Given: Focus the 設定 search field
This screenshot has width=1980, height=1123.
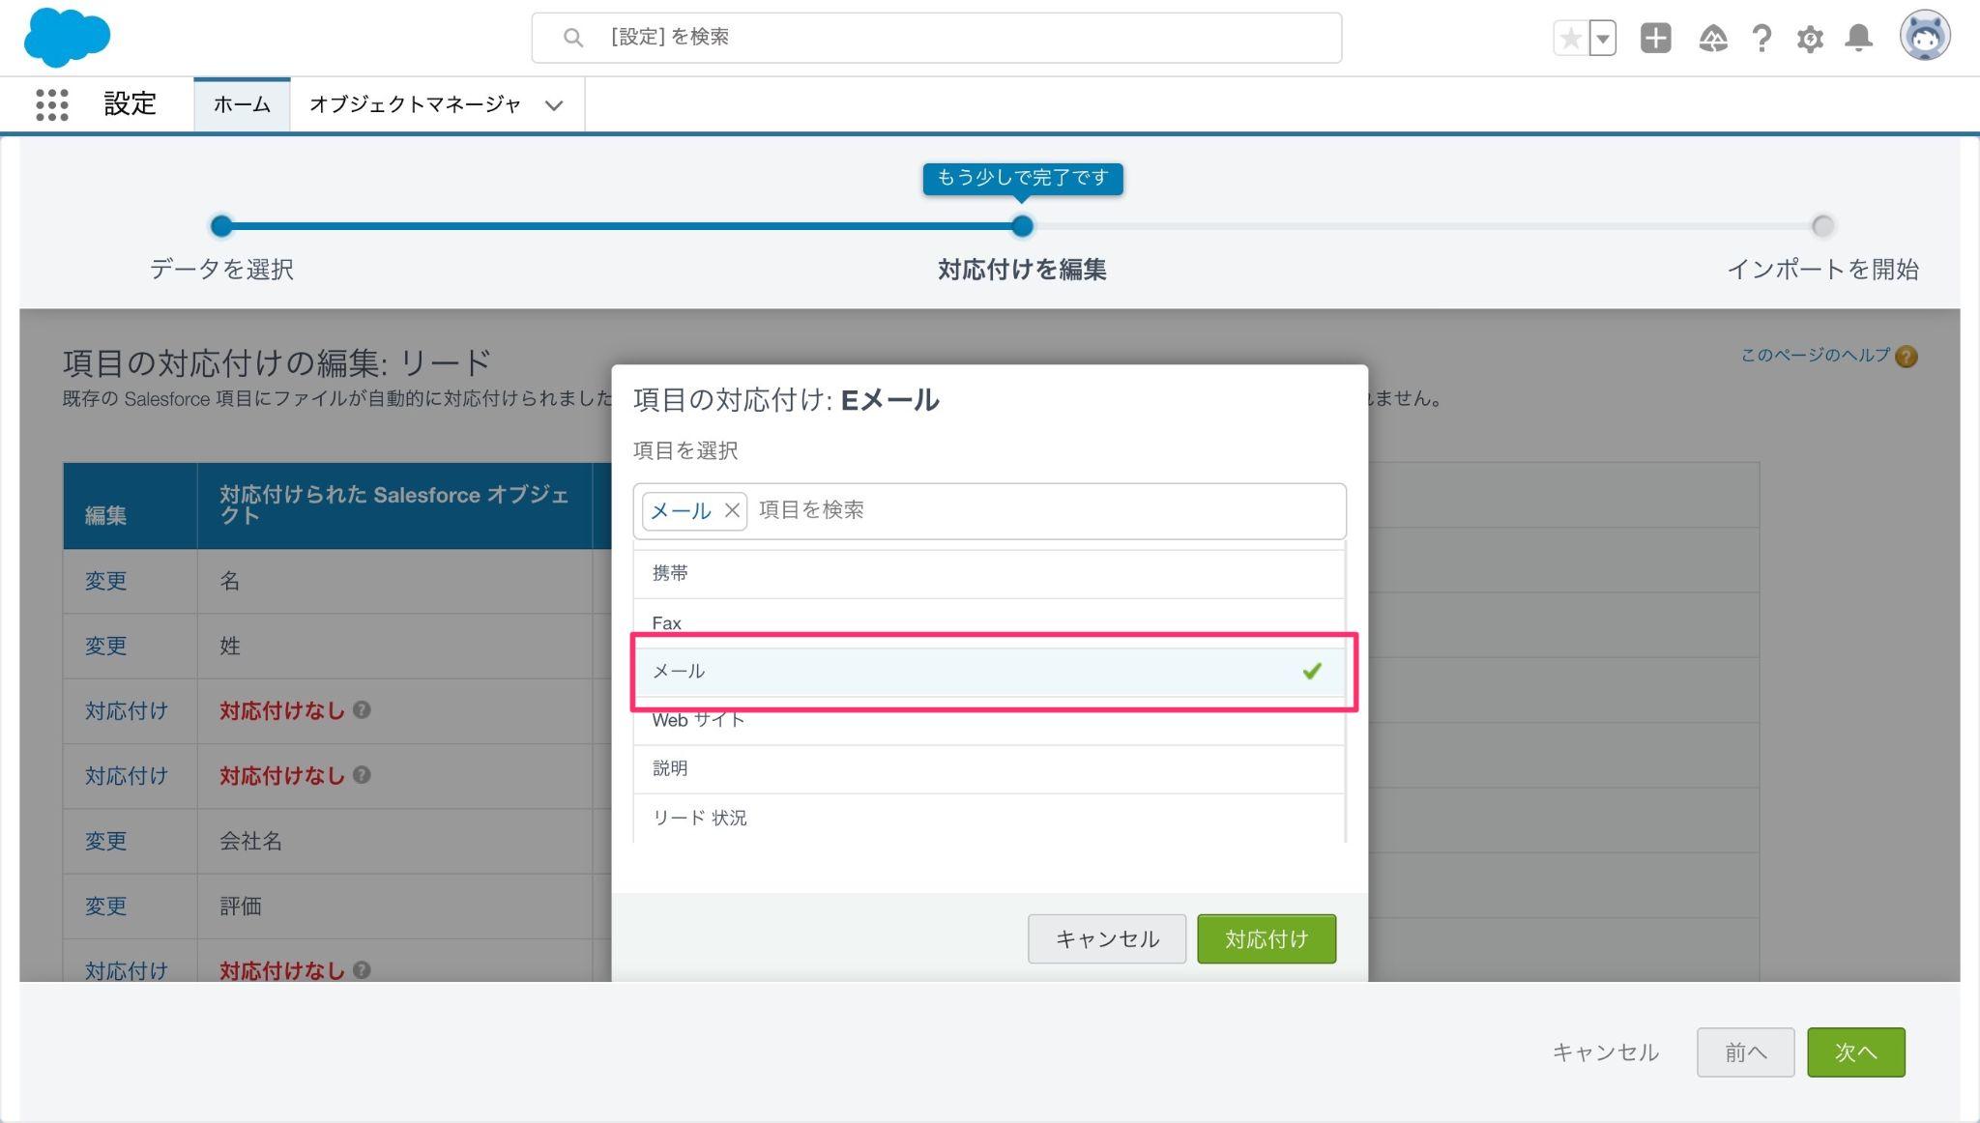Looking at the screenshot, I should pos(936,38).
